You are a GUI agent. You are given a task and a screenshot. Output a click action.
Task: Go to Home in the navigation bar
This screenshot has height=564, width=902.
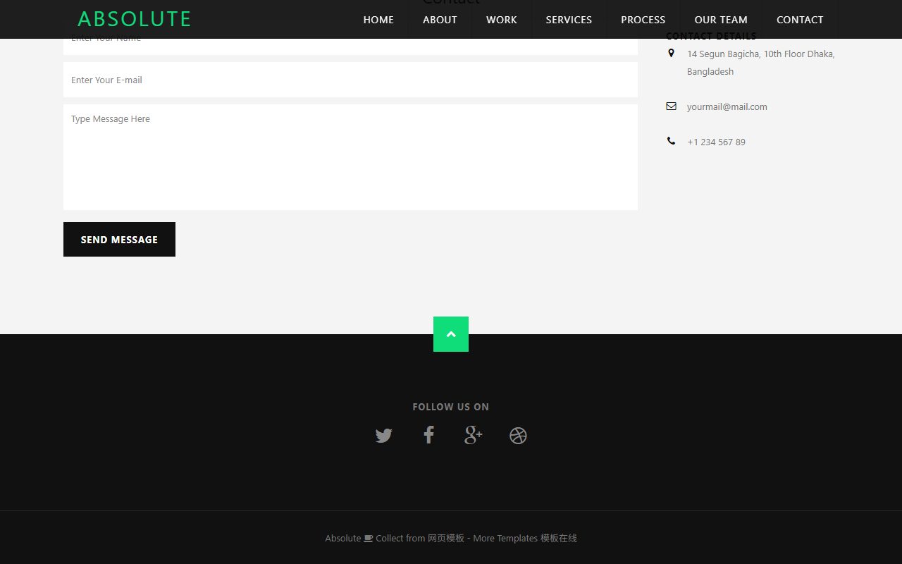(378, 20)
